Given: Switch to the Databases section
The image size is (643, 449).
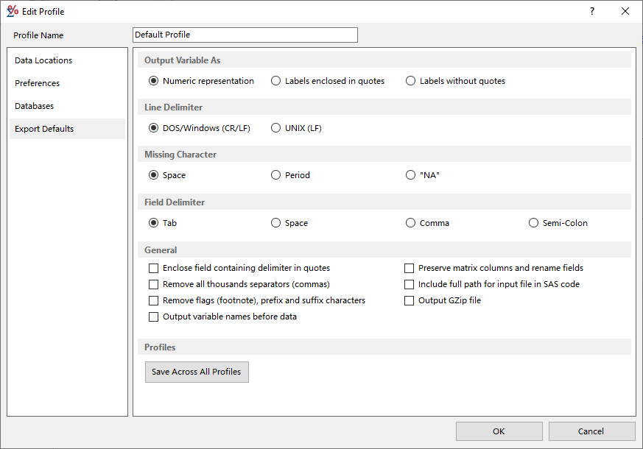Looking at the screenshot, I should pyautogui.click(x=34, y=105).
